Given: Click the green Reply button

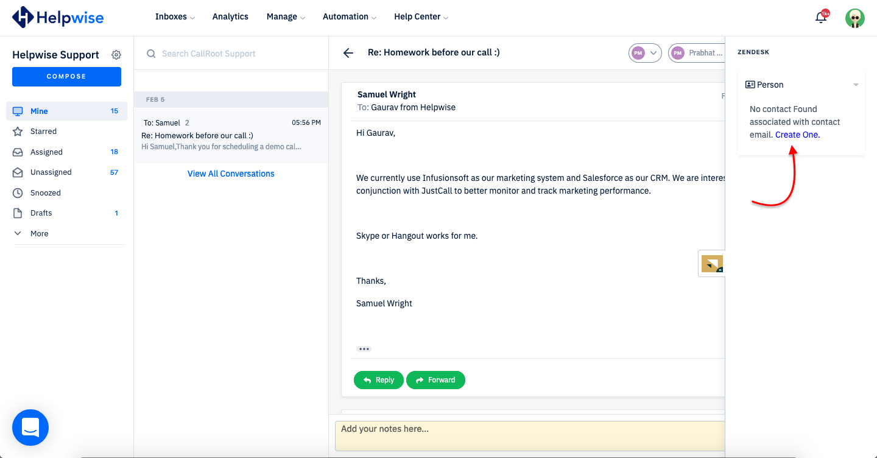Looking at the screenshot, I should pos(378,380).
